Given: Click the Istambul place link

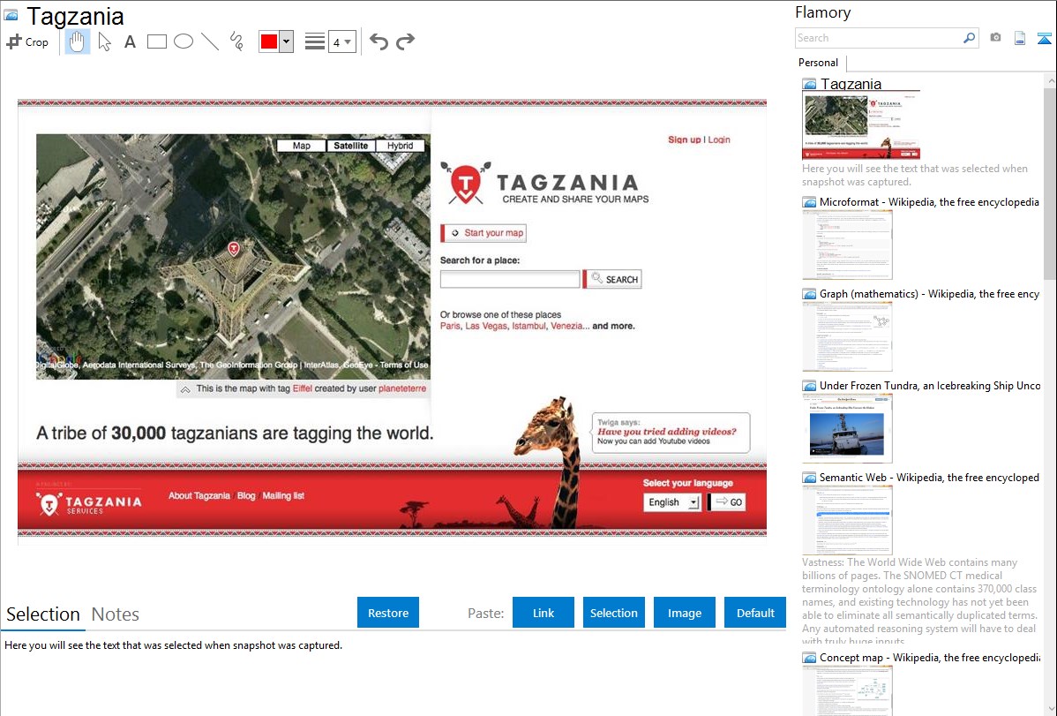Looking at the screenshot, I should click(528, 326).
